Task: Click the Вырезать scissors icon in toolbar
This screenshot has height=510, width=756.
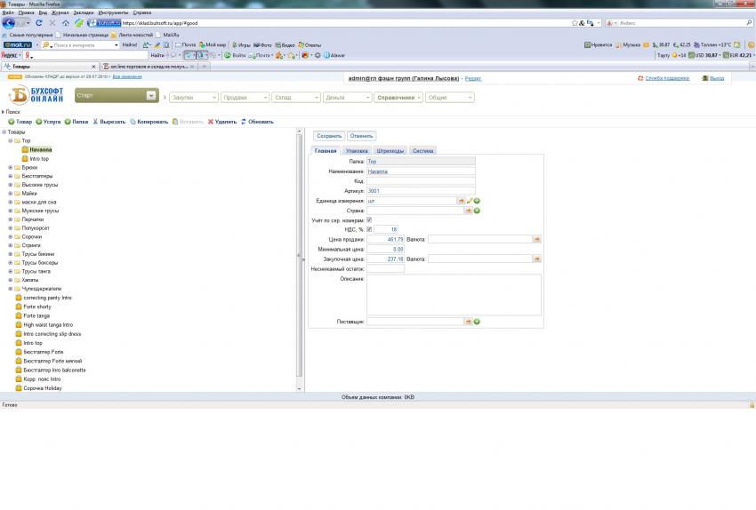Action: (95, 122)
